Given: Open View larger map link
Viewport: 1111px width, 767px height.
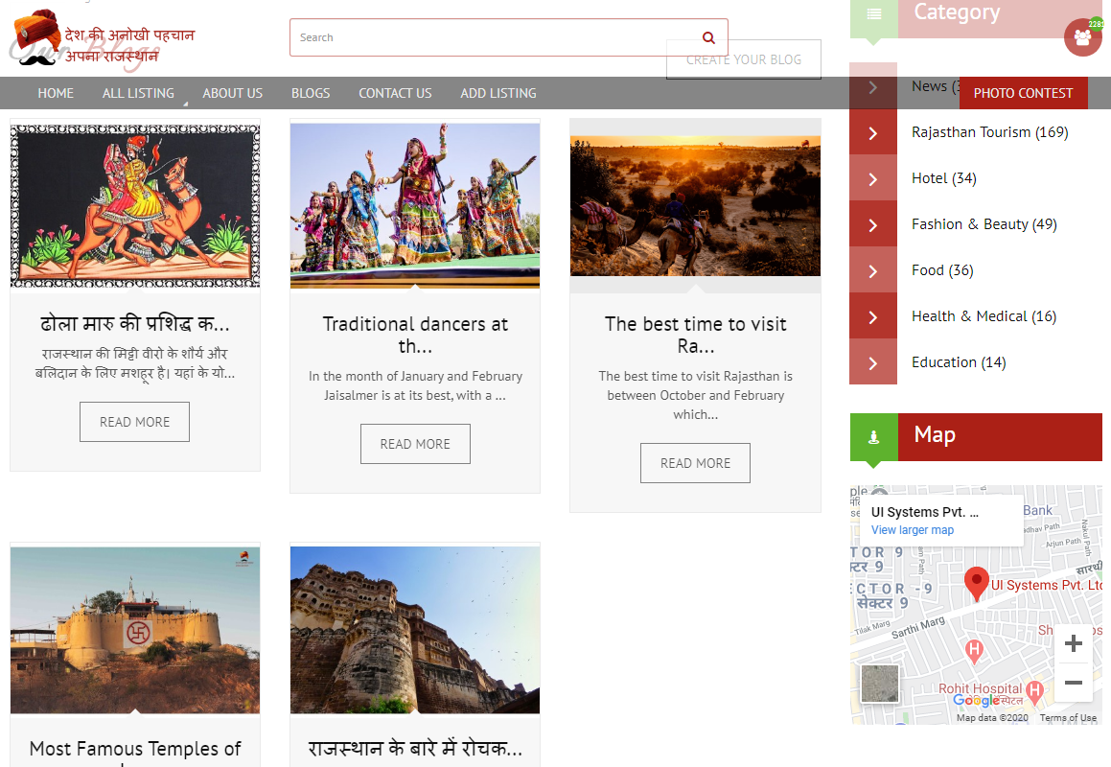Looking at the screenshot, I should (x=912, y=530).
